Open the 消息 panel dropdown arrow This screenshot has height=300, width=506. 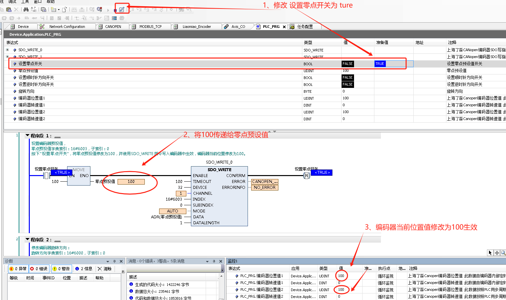point(207,261)
